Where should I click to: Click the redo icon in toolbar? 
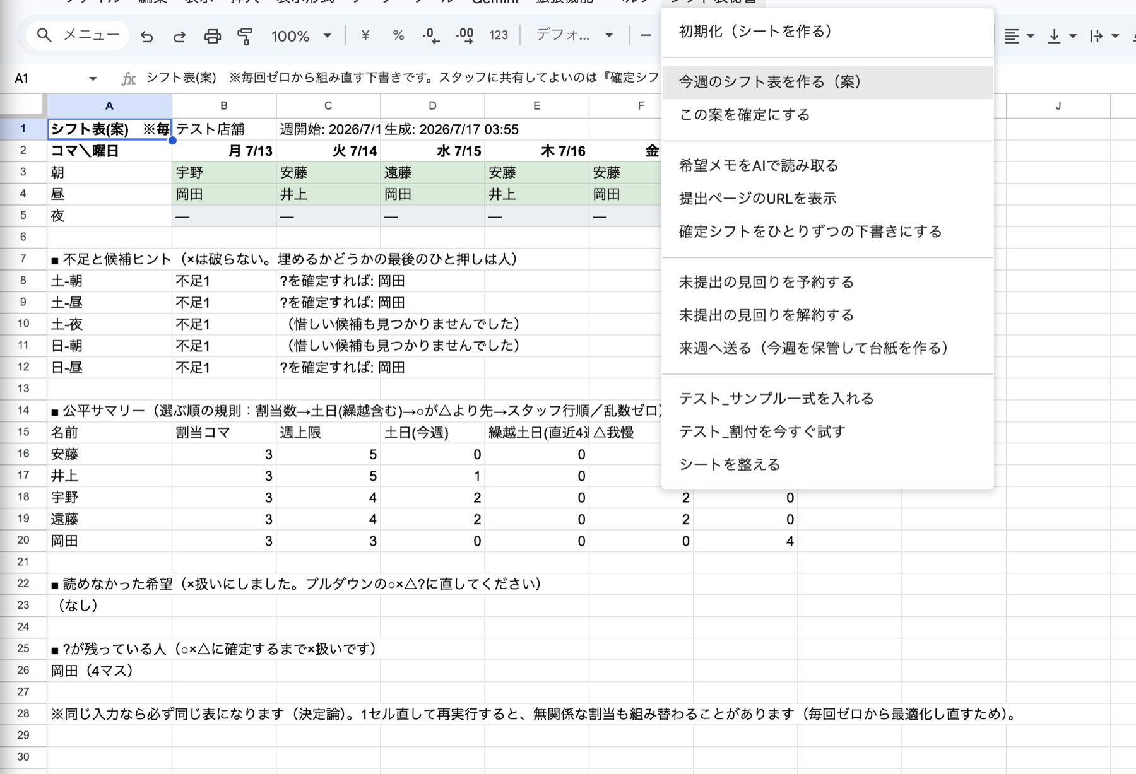179,36
